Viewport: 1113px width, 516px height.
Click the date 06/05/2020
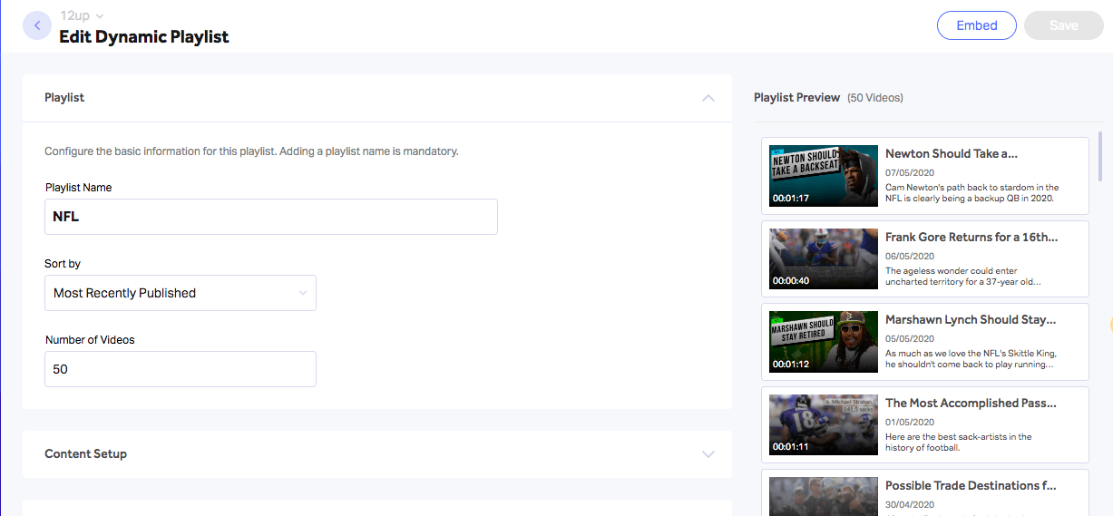[910, 256]
